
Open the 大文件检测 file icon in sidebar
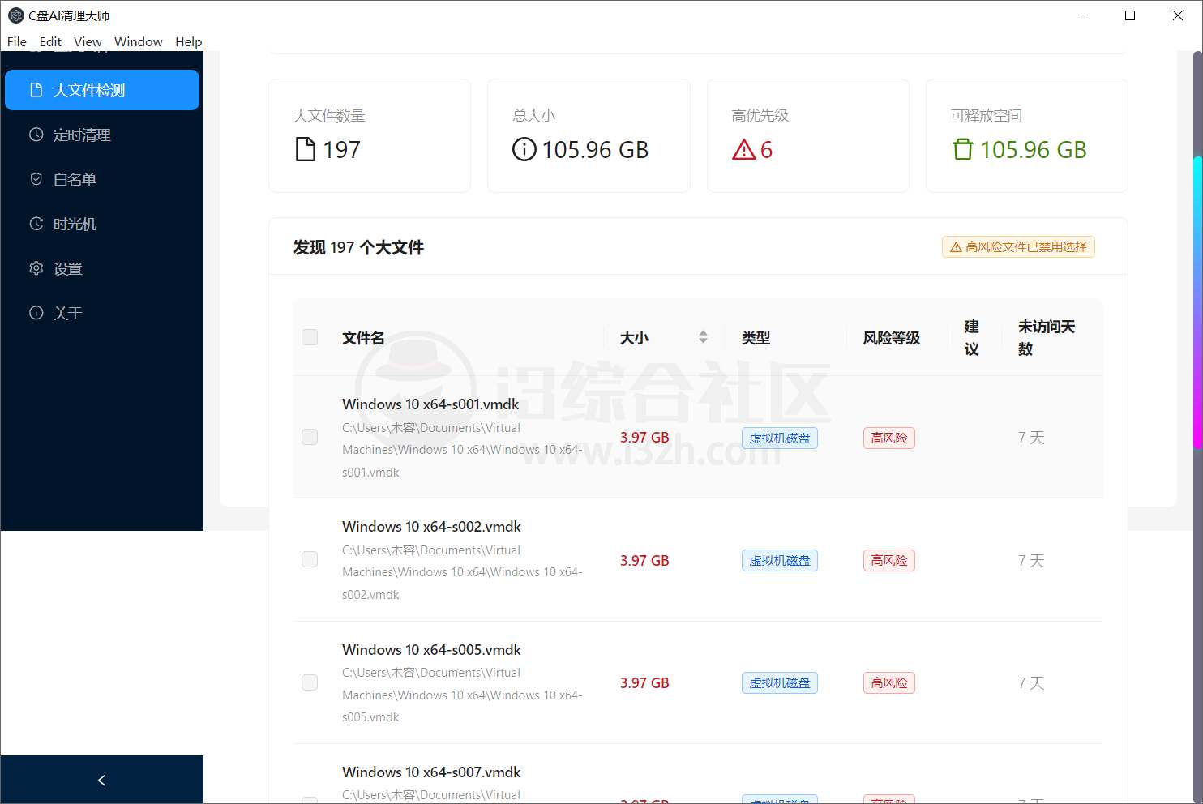click(x=35, y=90)
